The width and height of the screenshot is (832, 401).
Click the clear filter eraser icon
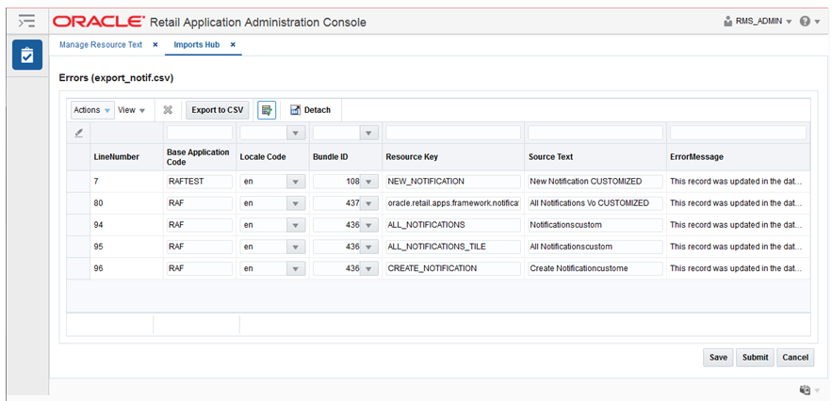(78, 134)
